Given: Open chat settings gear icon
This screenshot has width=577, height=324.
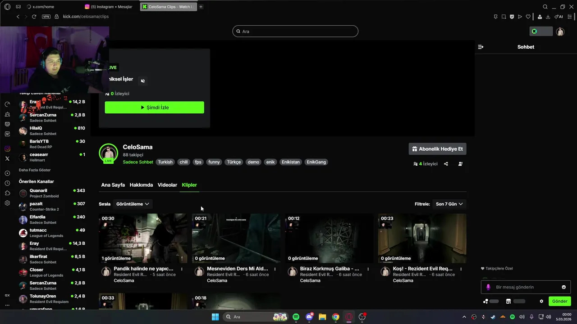Looking at the screenshot, I should pos(541,301).
